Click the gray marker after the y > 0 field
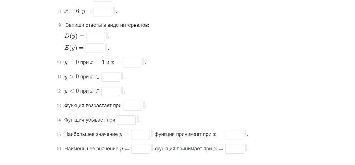 click(x=122, y=76)
